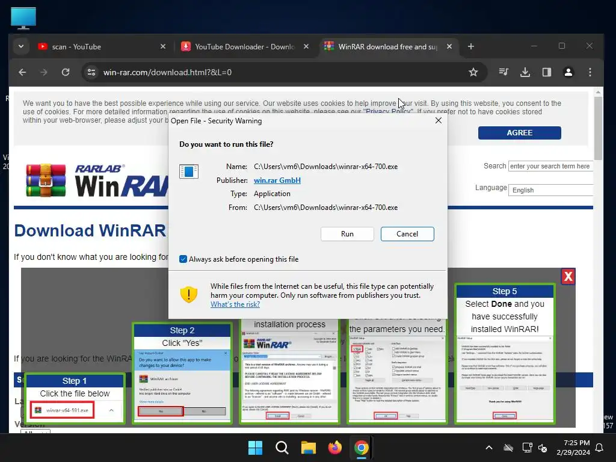The height and width of the screenshot is (462, 616).
Task: Click the network icon in system tray
Action: point(527,448)
